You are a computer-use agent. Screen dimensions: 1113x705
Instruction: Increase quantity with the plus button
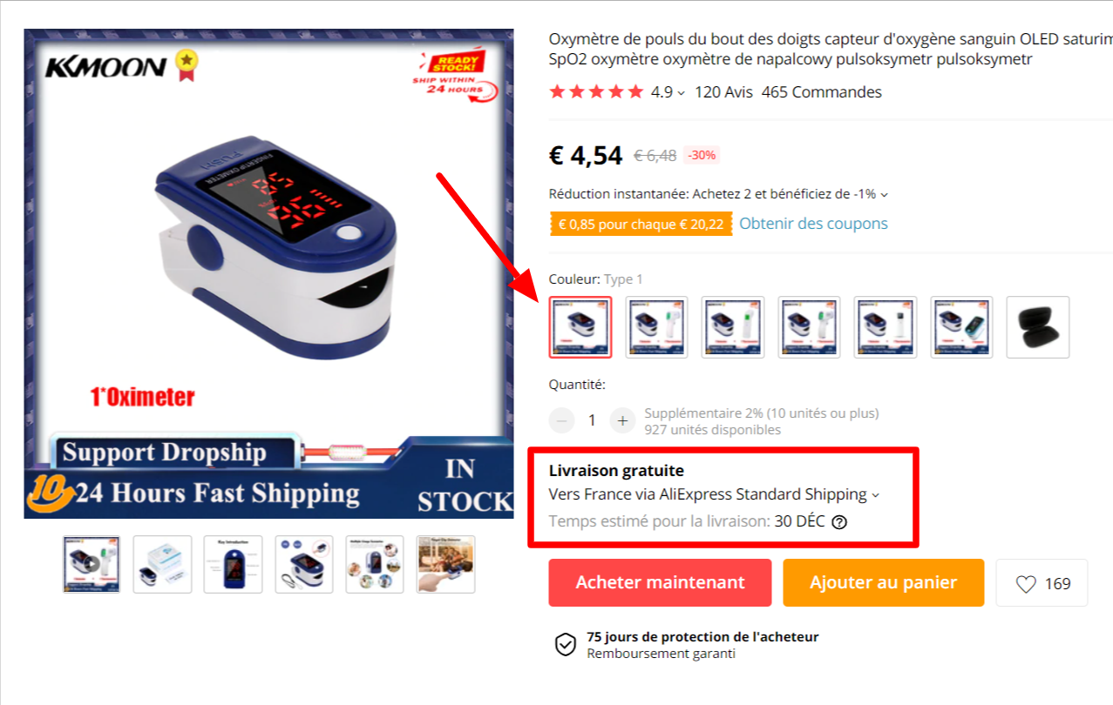point(622,420)
